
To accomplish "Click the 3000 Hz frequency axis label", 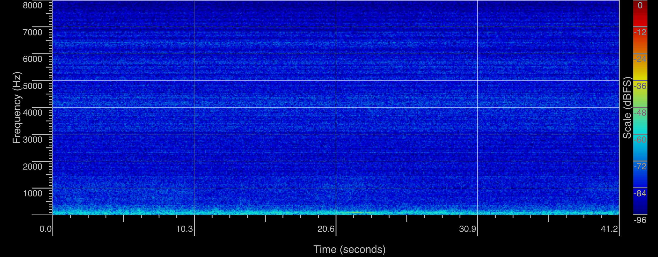I will tap(33, 140).
